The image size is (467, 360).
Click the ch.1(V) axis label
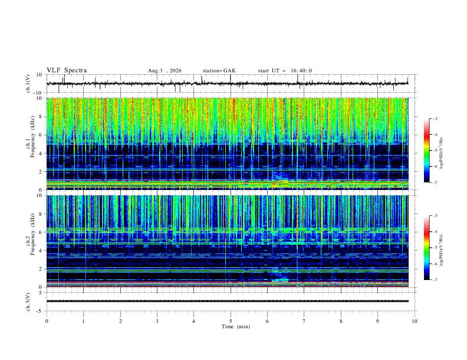(28, 84)
